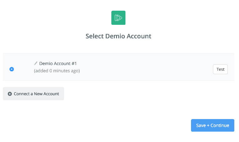Connect a New Account
Screen dimensions: 239x142
tap(33, 94)
